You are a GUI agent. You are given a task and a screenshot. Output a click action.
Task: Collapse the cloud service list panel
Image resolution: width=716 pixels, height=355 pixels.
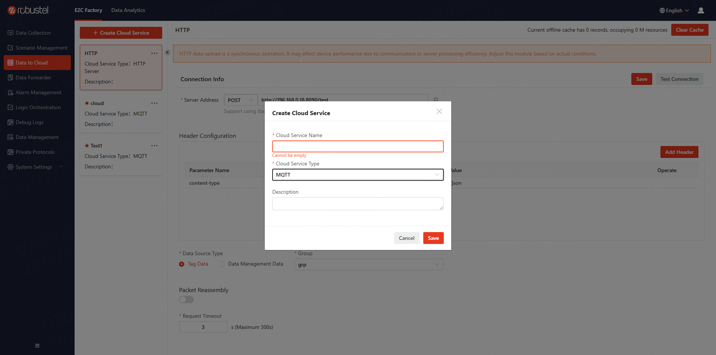click(168, 53)
